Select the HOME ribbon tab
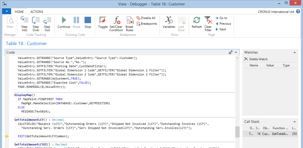 point(19,12)
